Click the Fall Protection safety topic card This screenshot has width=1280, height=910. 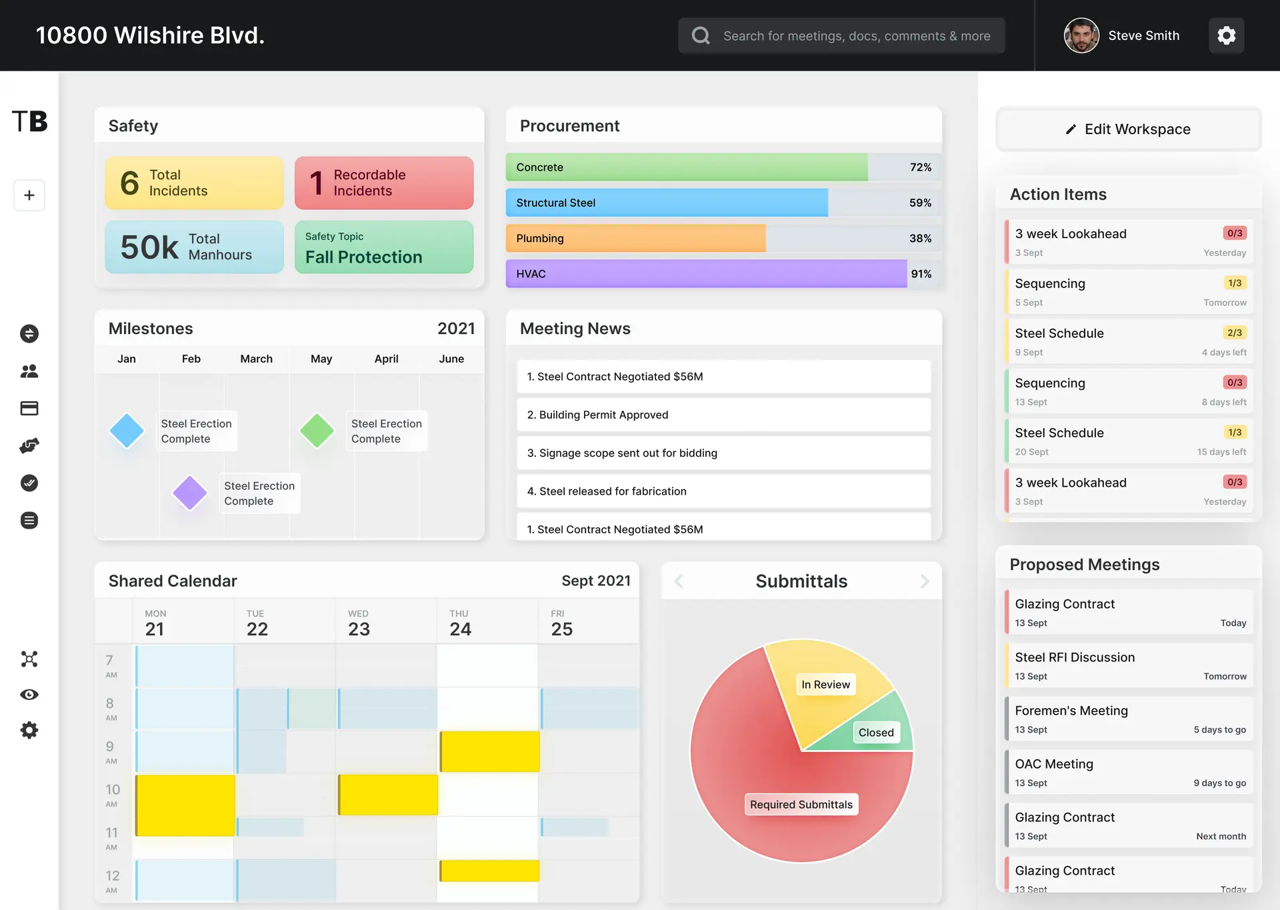(x=384, y=248)
